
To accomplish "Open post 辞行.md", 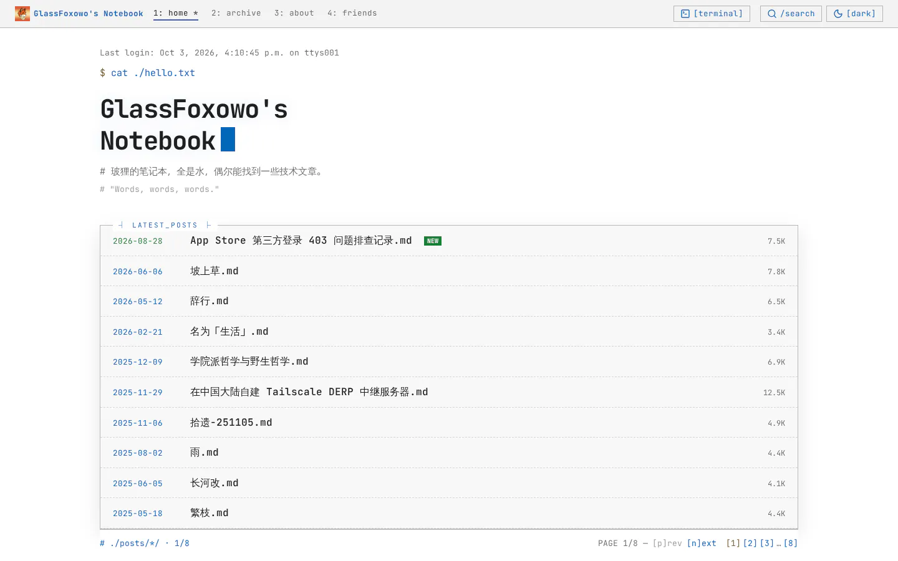I will (x=210, y=301).
